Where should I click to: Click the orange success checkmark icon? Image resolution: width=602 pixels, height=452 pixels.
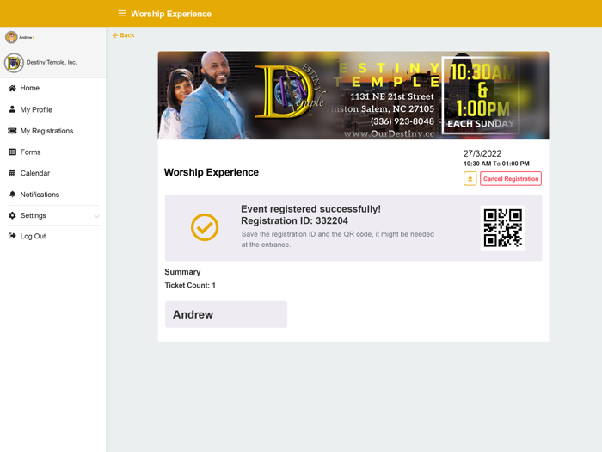[x=205, y=227]
